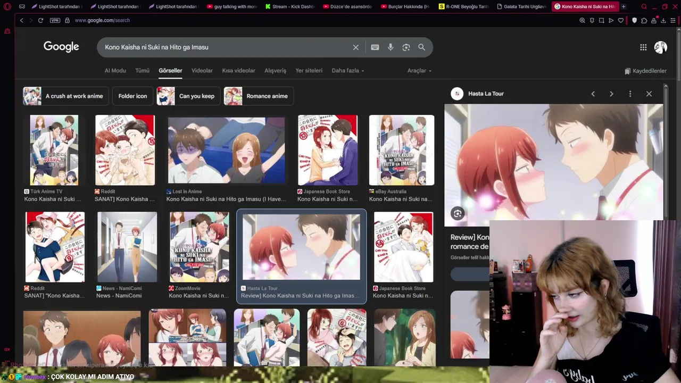Viewport: 681px width, 383px height.
Task: Open Kaydedilenler saved items link
Action: pyautogui.click(x=645, y=71)
